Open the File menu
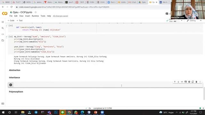 (11, 16)
